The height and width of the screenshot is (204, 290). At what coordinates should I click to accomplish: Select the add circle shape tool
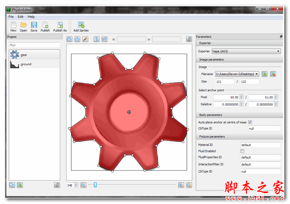pyautogui.click(x=69, y=39)
